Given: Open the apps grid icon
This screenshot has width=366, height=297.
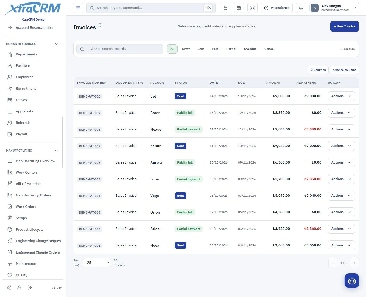Looking at the screenshot, I should (252, 8).
